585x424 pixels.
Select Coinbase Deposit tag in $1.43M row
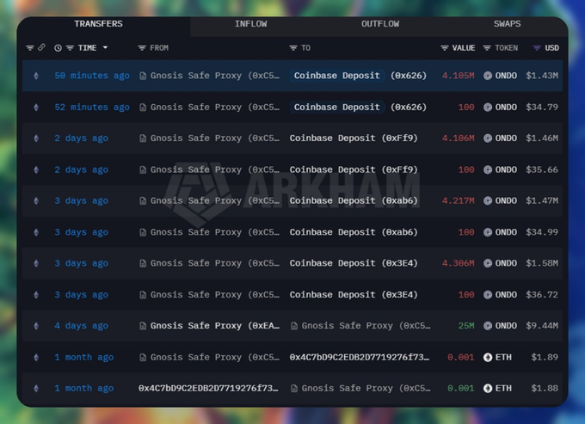tap(337, 76)
